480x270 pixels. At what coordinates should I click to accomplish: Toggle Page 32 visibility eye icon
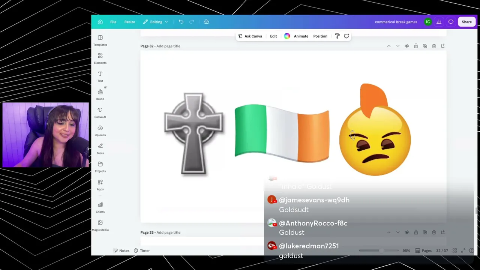coord(407,46)
